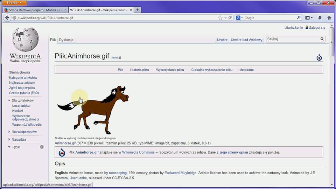The image size is (336, 189).
Task: Click the Commons logo in the notice box
Action: click(62, 152)
